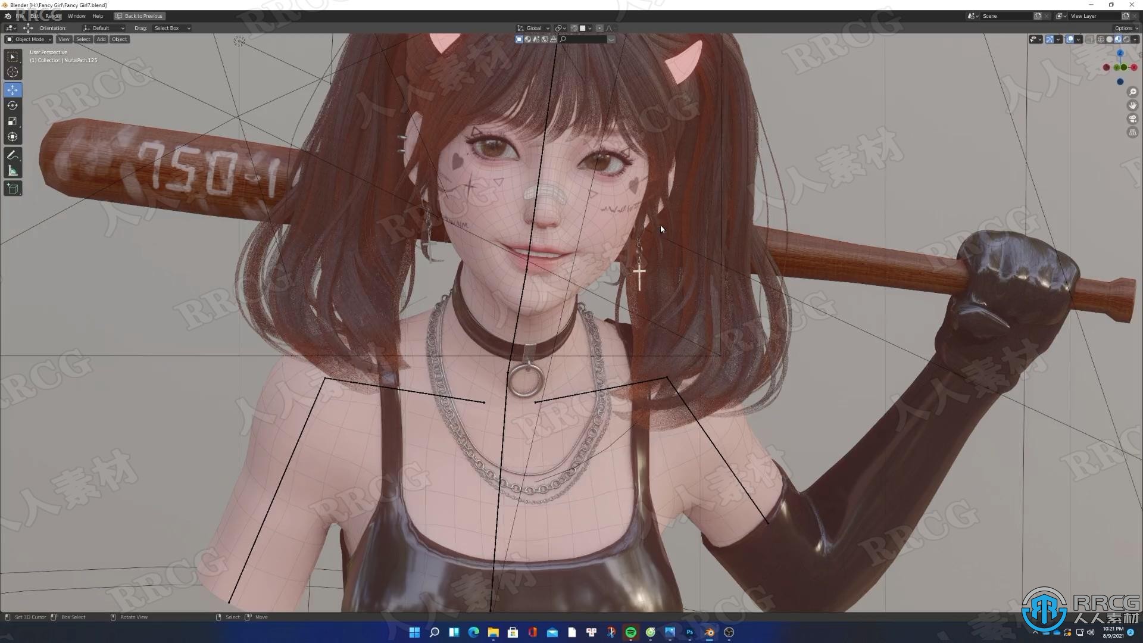
Task: Open the File menu
Action: [x=20, y=16]
